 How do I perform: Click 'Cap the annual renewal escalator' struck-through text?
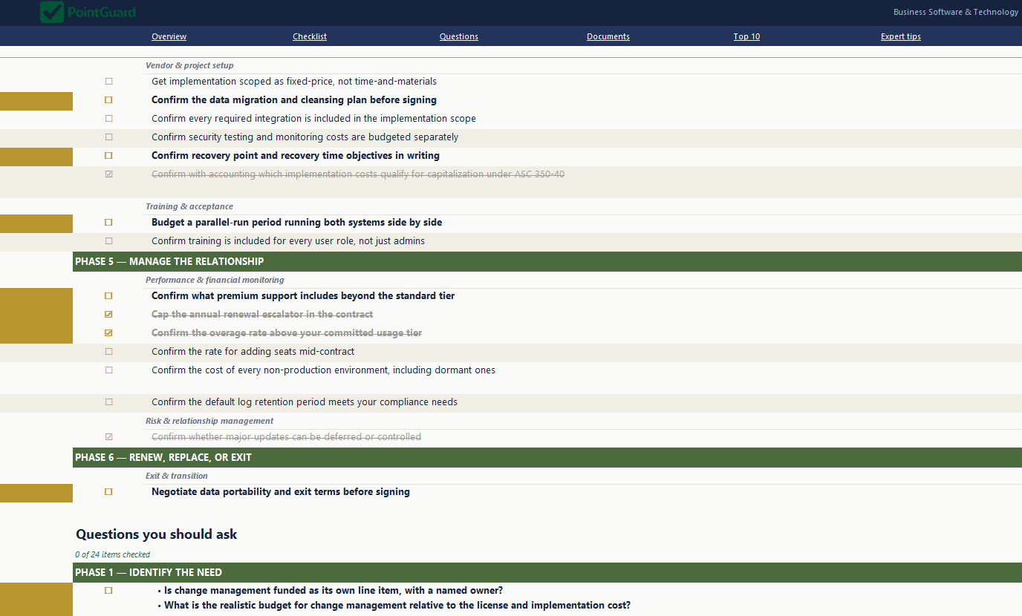[262, 315]
